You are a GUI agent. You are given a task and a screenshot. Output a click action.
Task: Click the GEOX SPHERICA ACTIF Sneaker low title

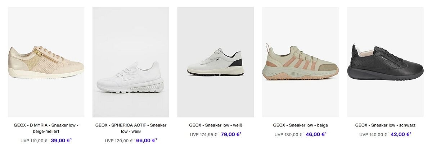pos(131,128)
